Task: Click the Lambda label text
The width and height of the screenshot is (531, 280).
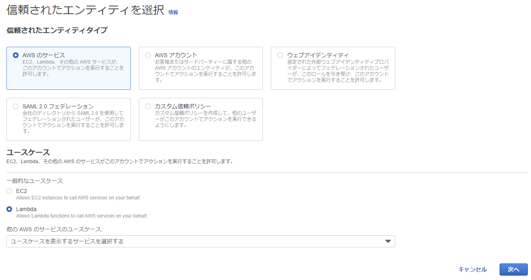Action: pos(26,209)
